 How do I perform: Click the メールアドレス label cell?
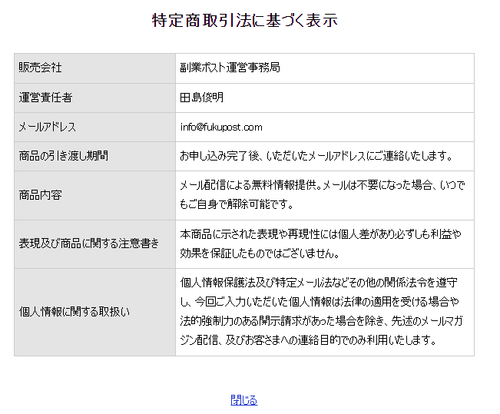[x=94, y=128]
